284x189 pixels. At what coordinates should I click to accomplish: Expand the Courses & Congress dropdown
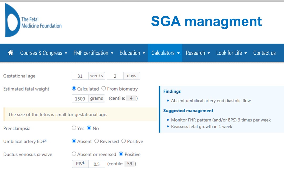point(44,53)
